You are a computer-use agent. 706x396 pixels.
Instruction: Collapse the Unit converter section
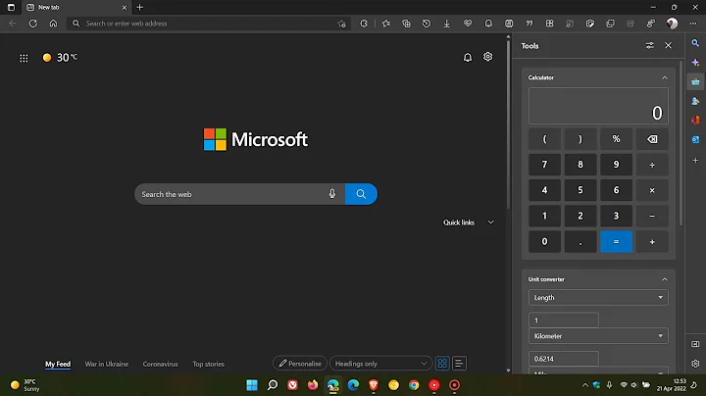[x=665, y=279]
